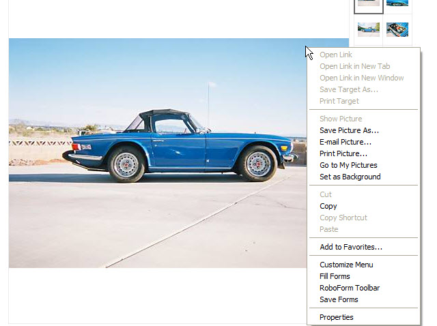Choose E-mail Picture from the menu
The width and height of the screenshot is (437, 326).
coord(346,142)
